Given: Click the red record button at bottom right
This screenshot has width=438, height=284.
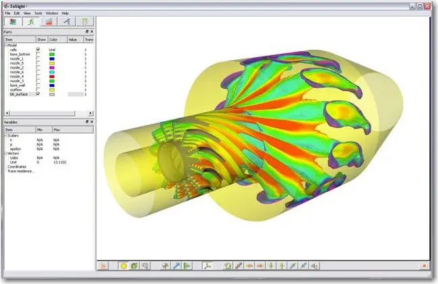Looking at the screenshot, I should 425,266.
